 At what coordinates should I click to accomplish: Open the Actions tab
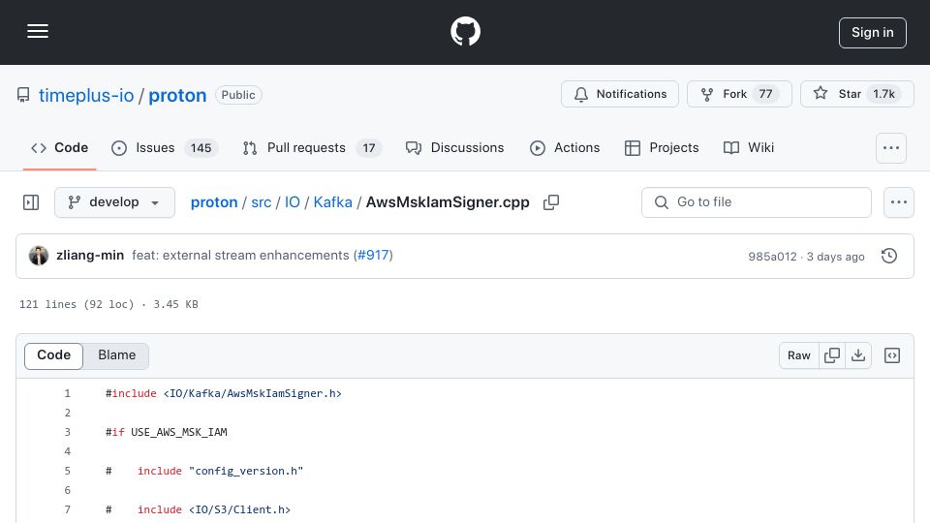tap(565, 147)
